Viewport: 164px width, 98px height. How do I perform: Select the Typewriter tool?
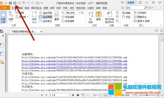90,17
